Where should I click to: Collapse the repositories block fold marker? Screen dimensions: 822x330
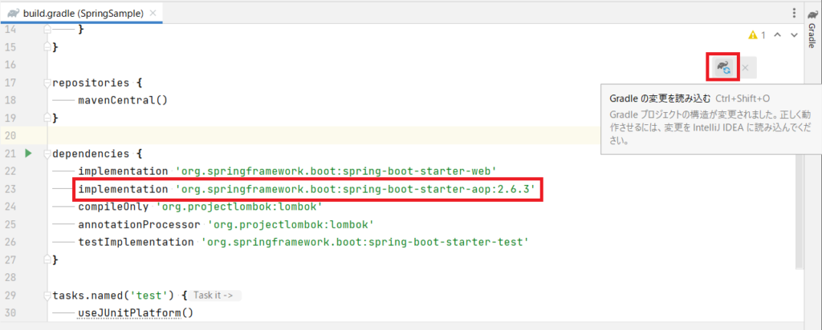(x=48, y=82)
